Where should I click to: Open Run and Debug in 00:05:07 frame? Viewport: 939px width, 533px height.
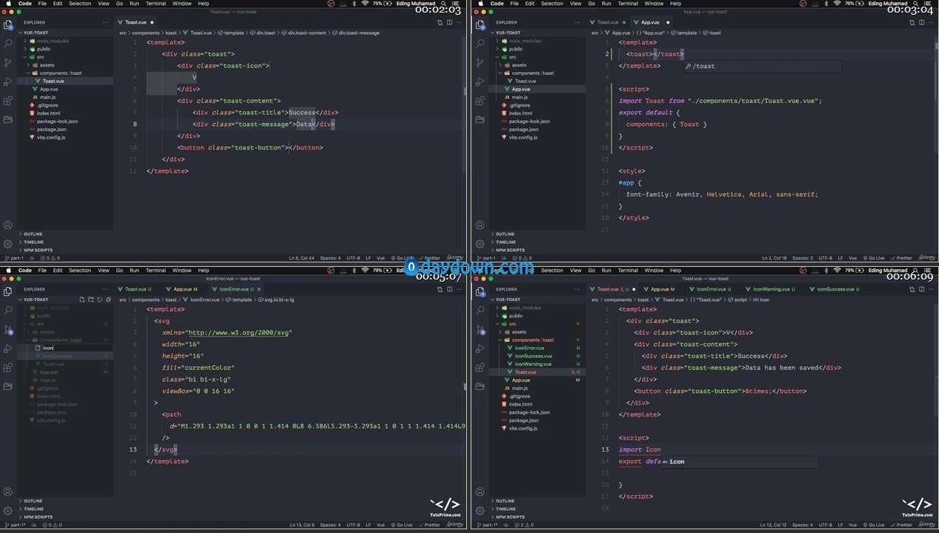pyautogui.click(x=8, y=348)
